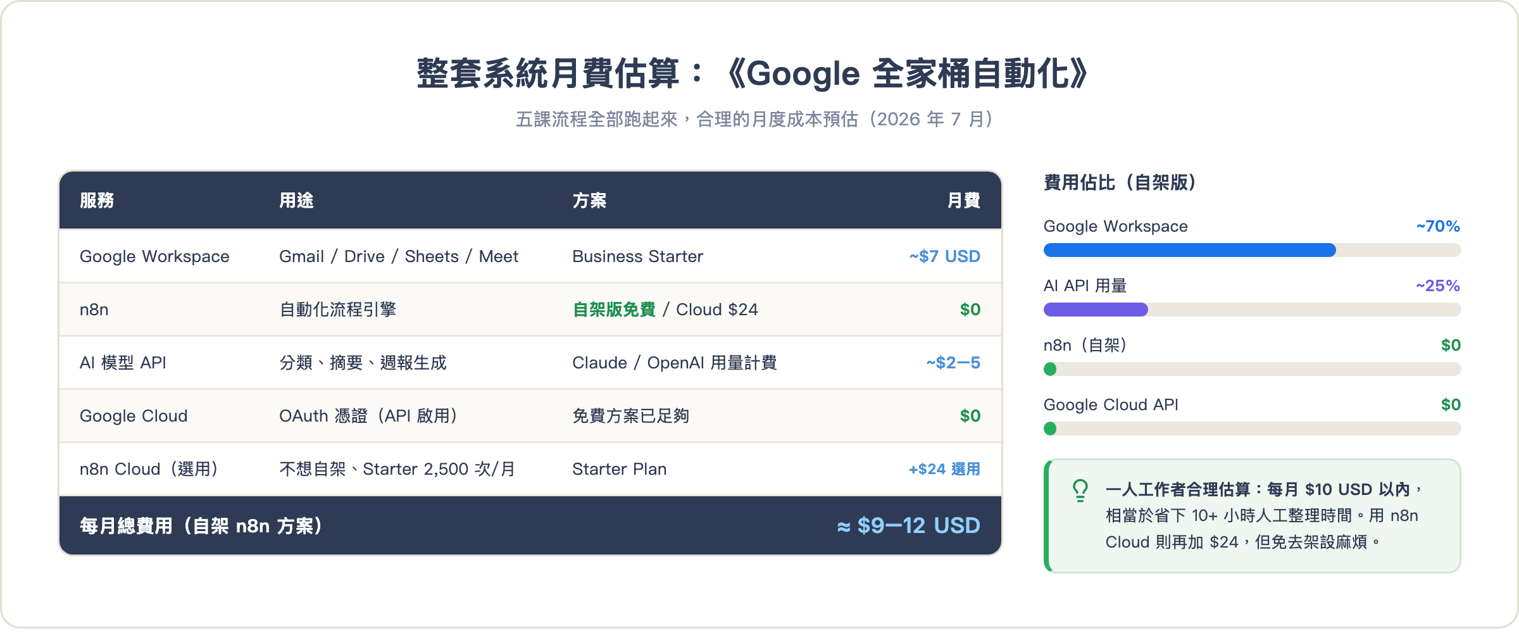The image size is (1519, 633).
Task: Click the 'Cloud $24' text
Action: [717, 310]
